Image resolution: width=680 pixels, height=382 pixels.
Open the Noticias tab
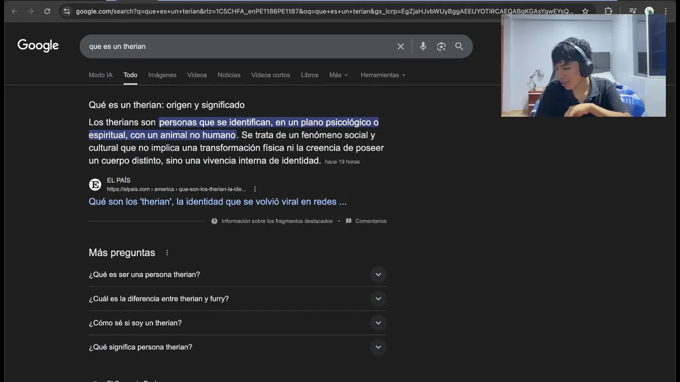coord(229,75)
